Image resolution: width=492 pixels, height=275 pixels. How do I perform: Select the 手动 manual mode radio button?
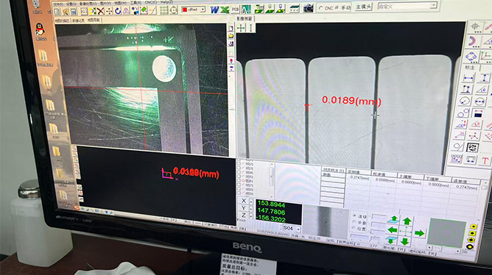(337, 8)
